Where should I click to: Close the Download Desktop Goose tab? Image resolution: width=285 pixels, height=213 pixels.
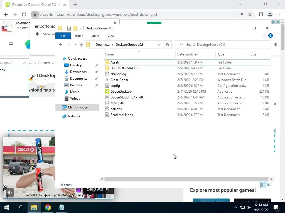click(x=65, y=5)
